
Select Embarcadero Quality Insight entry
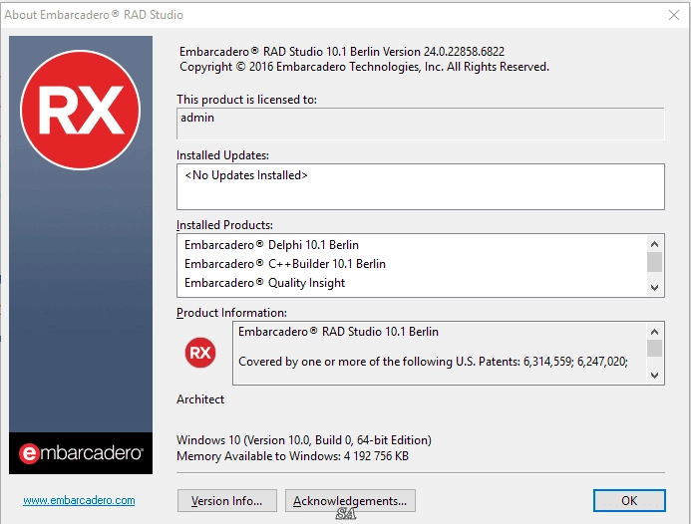pos(264,283)
